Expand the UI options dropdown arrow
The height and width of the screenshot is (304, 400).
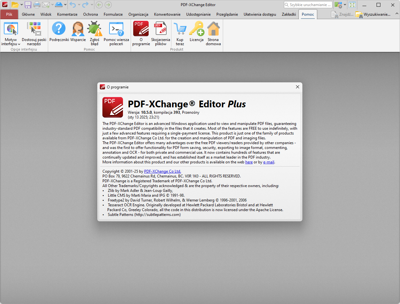(x=345, y=5)
